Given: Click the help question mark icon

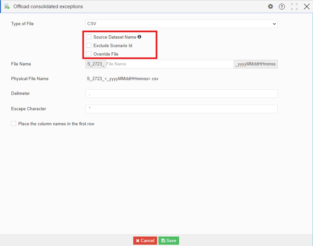Looking at the screenshot, I should (x=282, y=7).
